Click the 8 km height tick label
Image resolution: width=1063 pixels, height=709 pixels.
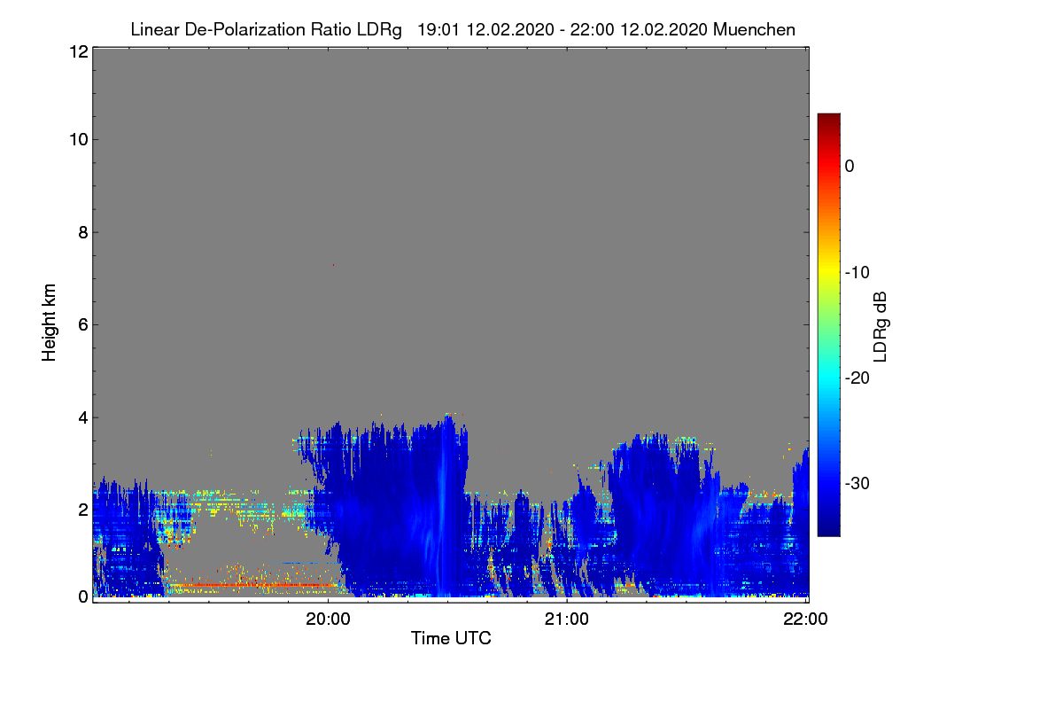coord(82,232)
